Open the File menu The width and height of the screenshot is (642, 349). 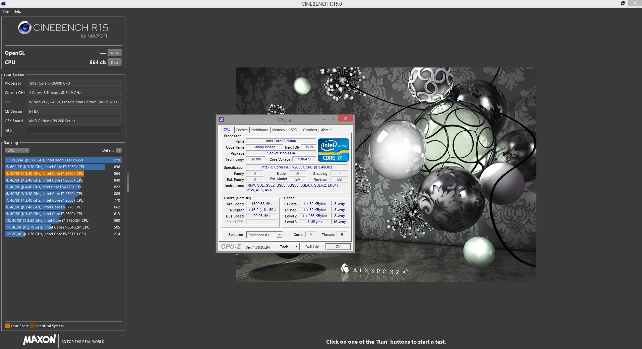point(6,11)
